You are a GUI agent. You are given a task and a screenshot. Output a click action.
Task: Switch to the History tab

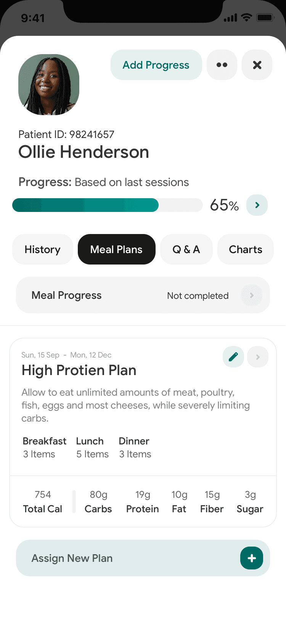point(43,249)
